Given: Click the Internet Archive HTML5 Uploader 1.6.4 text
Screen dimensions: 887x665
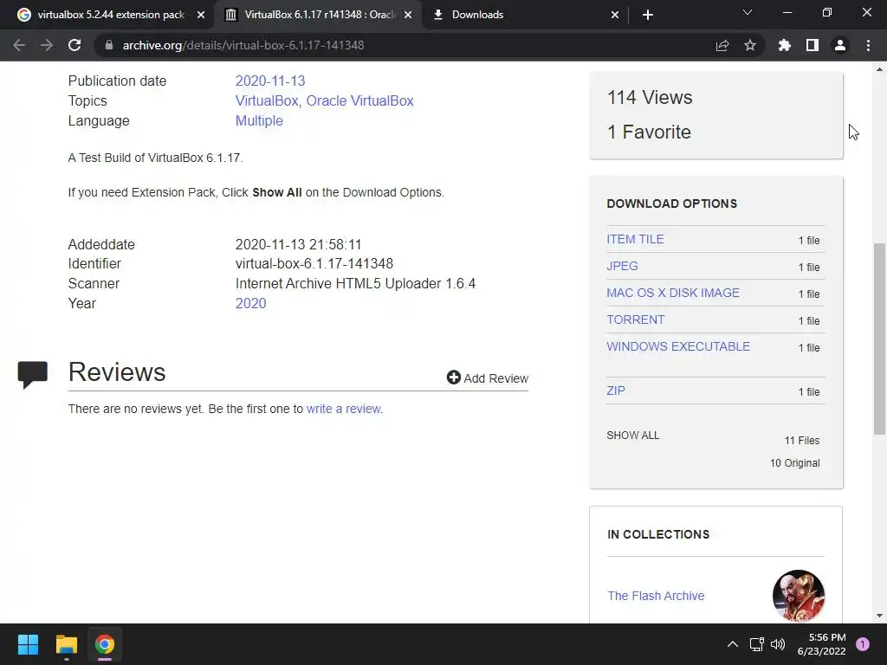Looking at the screenshot, I should click(x=355, y=283).
